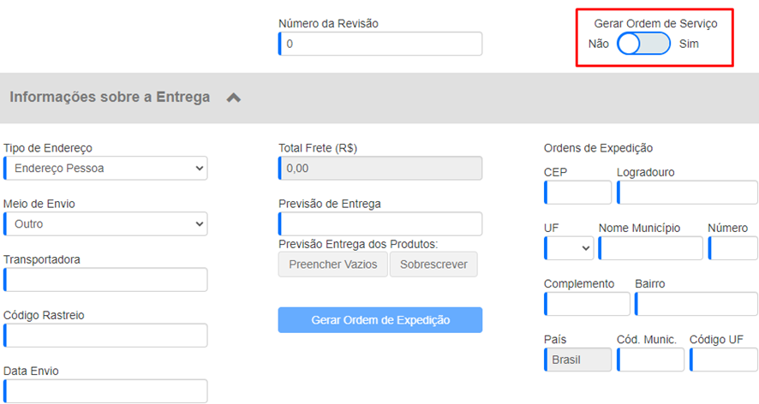Click the Logradouro input field

coord(687,193)
